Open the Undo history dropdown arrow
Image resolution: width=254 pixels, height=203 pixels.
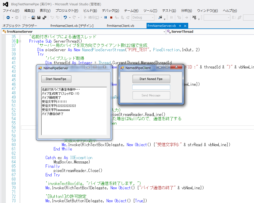70,18
